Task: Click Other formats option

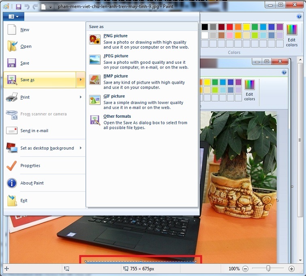Action: click(117, 116)
